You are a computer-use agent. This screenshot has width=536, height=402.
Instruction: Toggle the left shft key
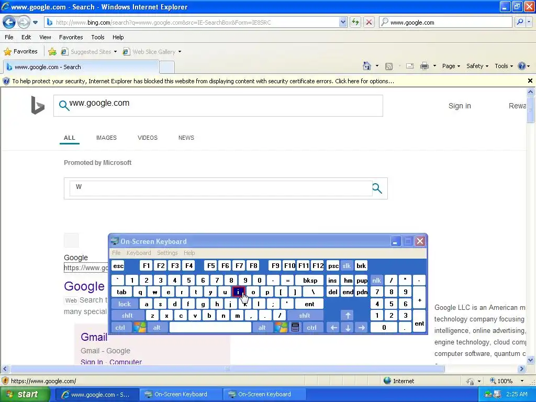coord(127,316)
